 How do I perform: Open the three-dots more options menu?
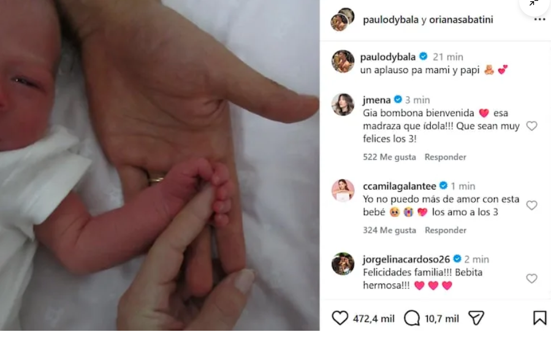539,20
